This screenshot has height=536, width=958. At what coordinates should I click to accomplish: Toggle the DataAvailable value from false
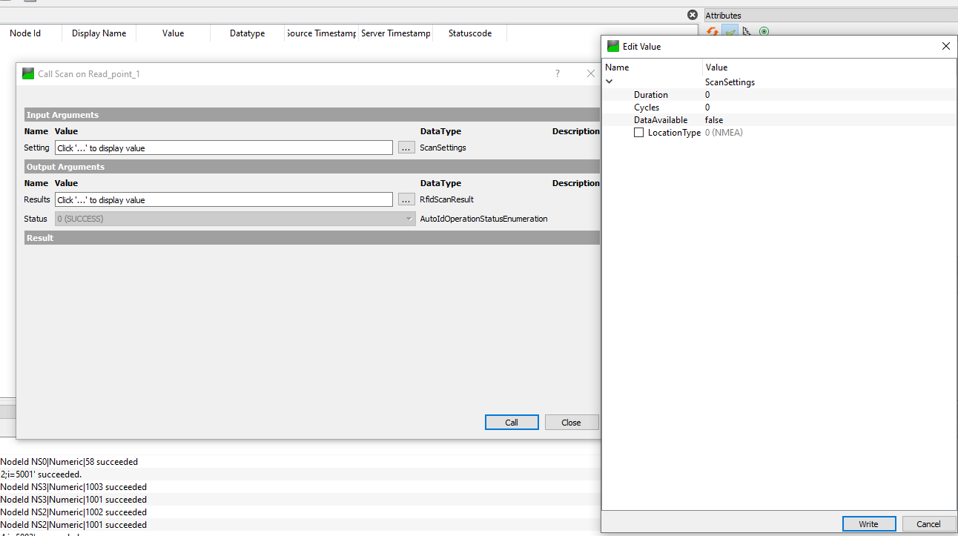click(713, 119)
